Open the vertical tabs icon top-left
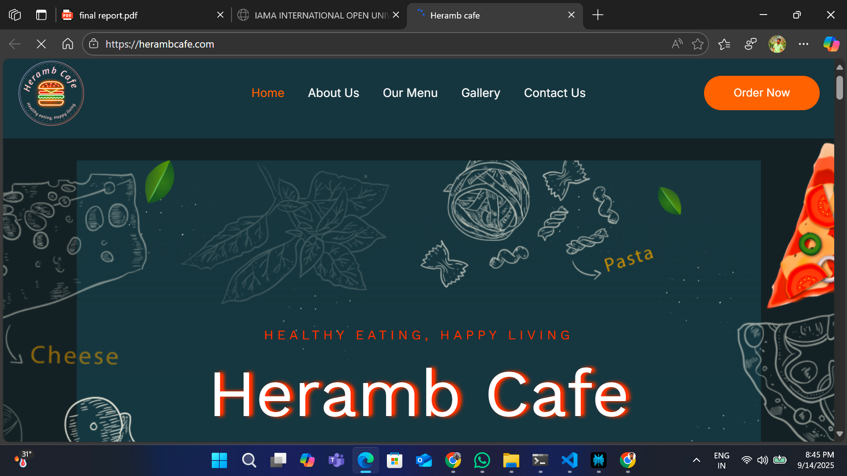 pyautogui.click(x=41, y=15)
